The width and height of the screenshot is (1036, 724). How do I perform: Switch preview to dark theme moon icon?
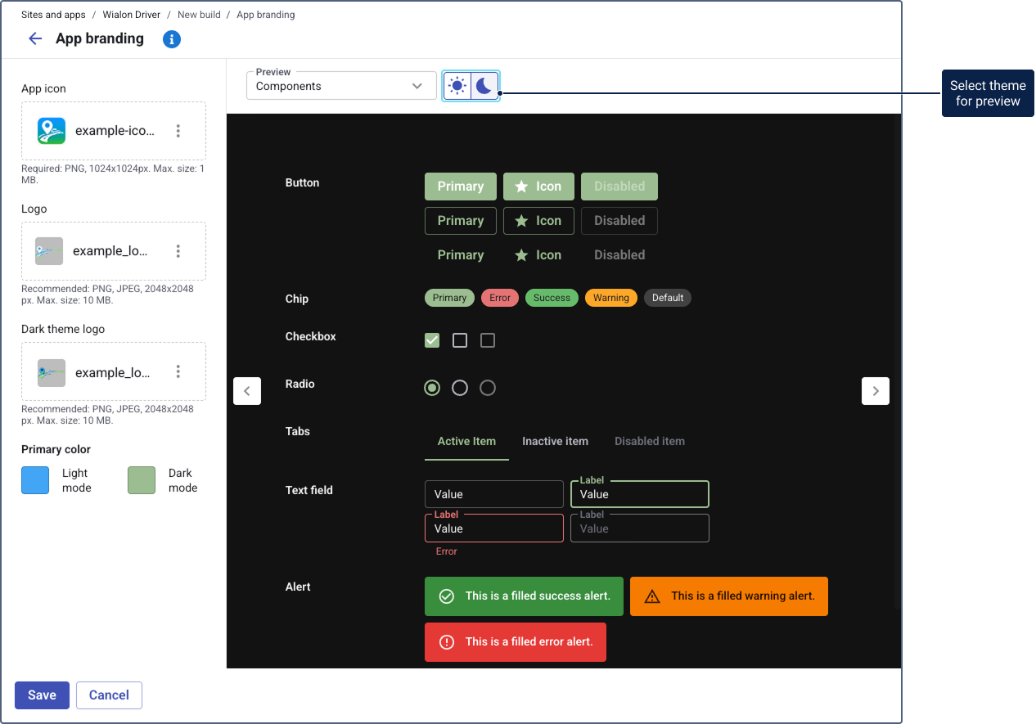[x=484, y=86]
